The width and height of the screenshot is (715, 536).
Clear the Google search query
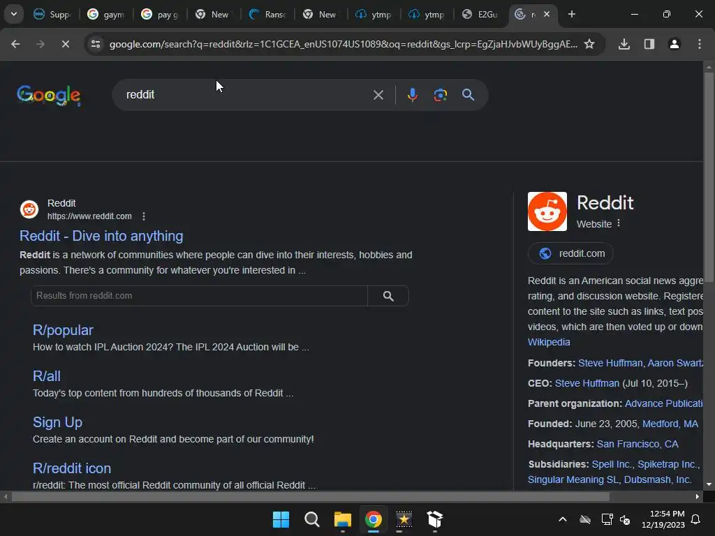378,95
